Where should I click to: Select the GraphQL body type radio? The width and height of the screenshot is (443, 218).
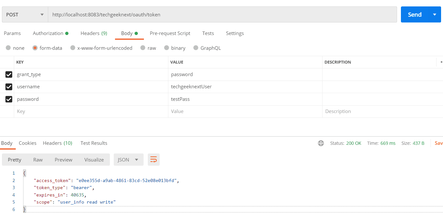(196, 48)
